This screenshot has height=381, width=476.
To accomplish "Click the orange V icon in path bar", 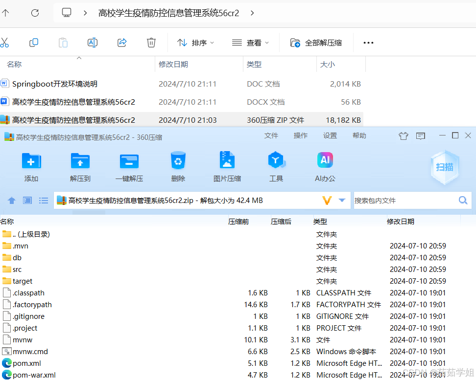I will [x=327, y=201].
